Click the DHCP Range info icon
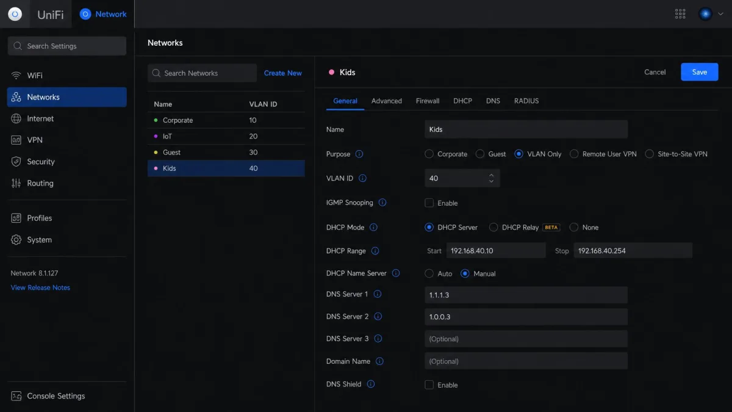732x412 pixels. pos(375,251)
